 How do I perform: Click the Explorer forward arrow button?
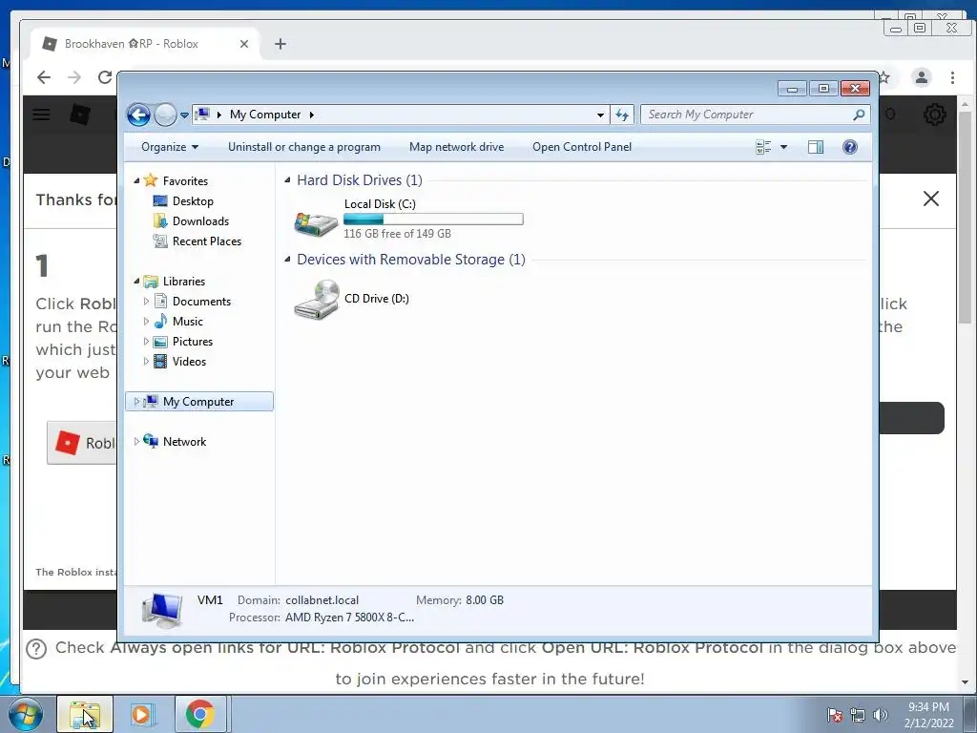[x=165, y=115]
